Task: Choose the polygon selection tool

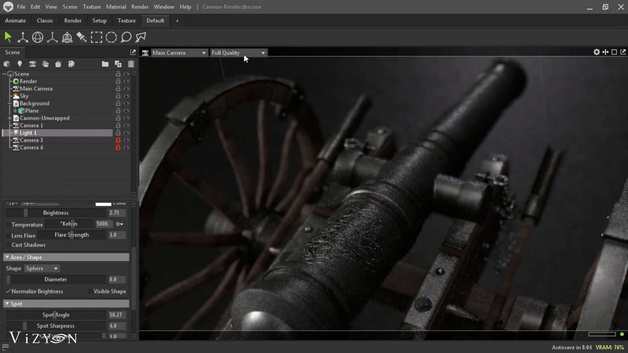Action: [141, 37]
